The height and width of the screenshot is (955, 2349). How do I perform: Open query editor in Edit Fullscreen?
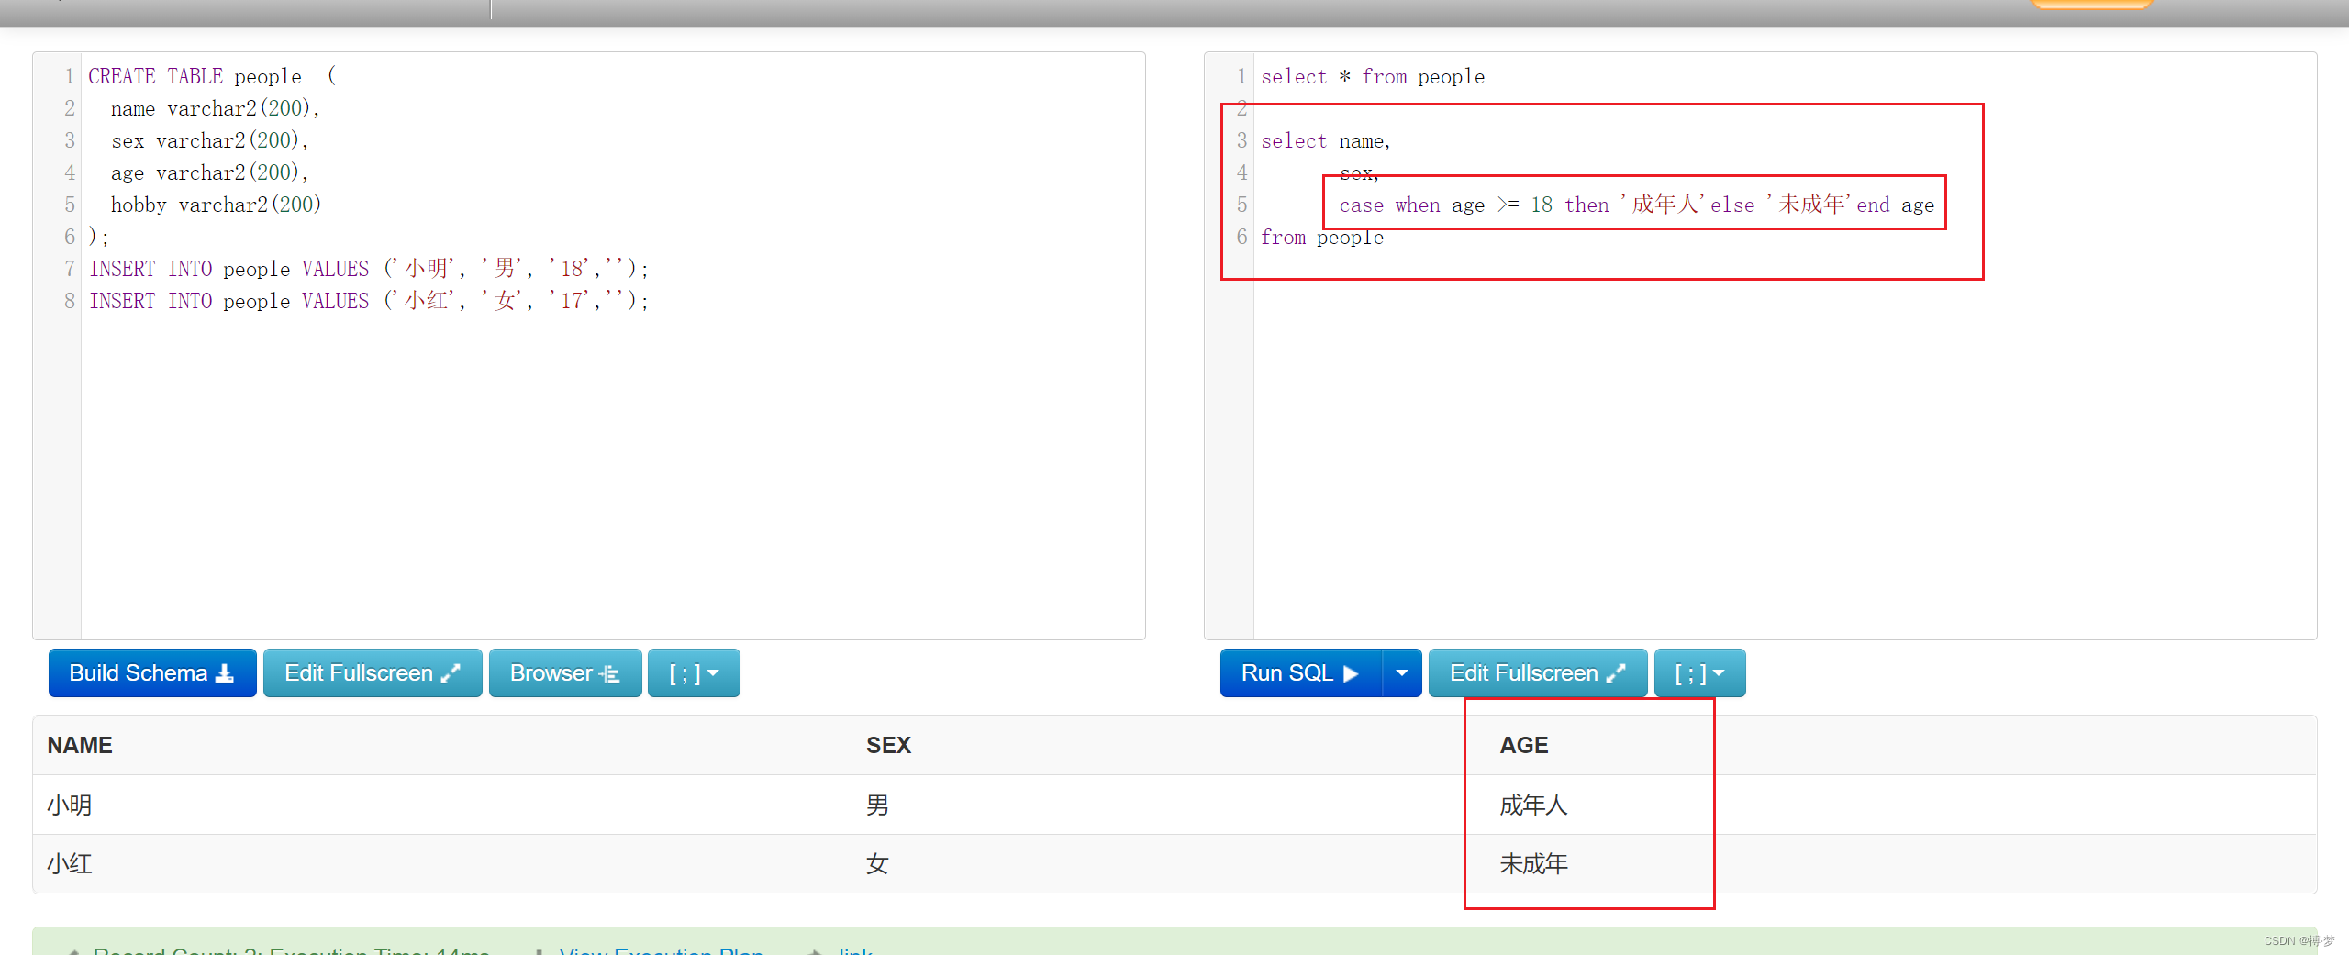pos(1538,673)
